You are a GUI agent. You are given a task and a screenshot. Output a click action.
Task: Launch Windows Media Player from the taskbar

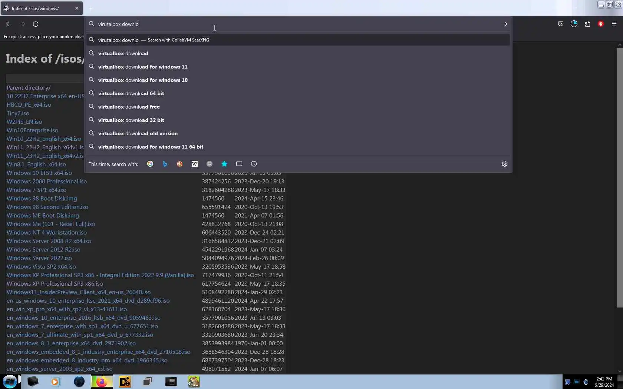tap(55, 382)
